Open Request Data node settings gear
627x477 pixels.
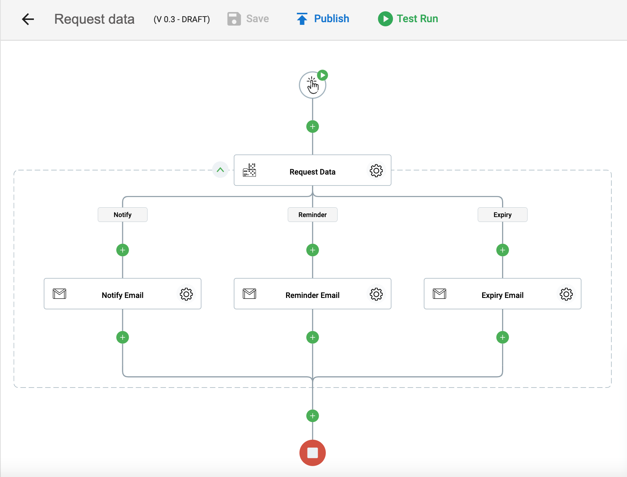click(376, 170)
